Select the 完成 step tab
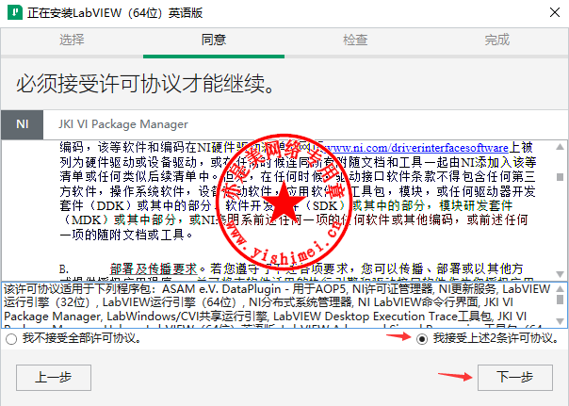The height and width of the screenshot is (406, 569). pyautogui.click(x=497, y=40)
